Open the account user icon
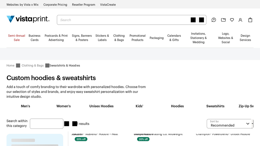Screen dimensions: 260x146 [x=240, y=20]
